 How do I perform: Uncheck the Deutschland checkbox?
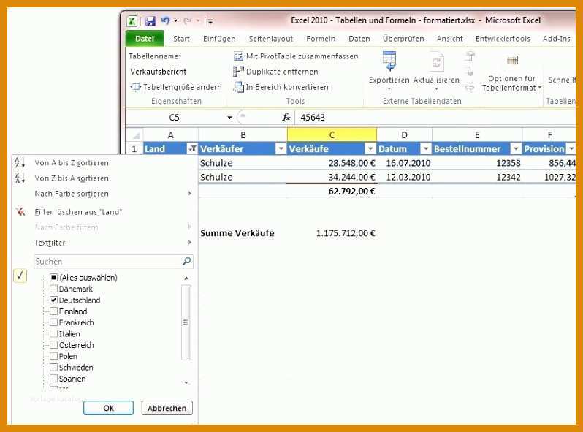[53, 300]
